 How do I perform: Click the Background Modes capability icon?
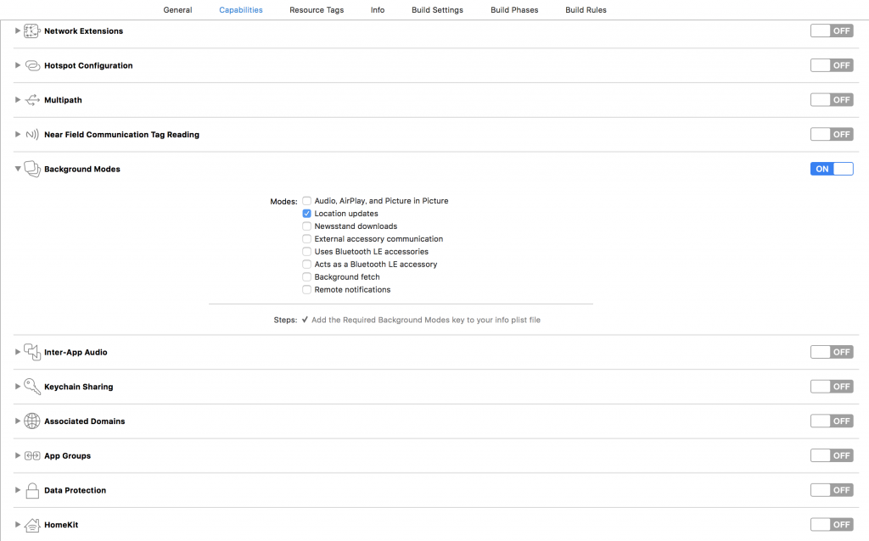click(x=31, y=168)
